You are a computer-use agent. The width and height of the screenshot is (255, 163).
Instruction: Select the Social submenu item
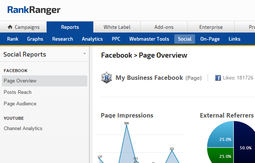tap(185, 39)
